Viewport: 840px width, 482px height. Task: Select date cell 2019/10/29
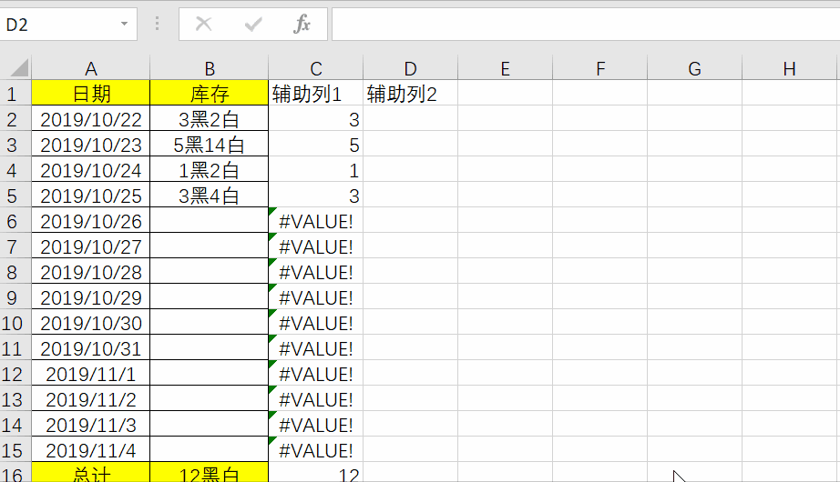pyautogui.click(x=90, y=296)
